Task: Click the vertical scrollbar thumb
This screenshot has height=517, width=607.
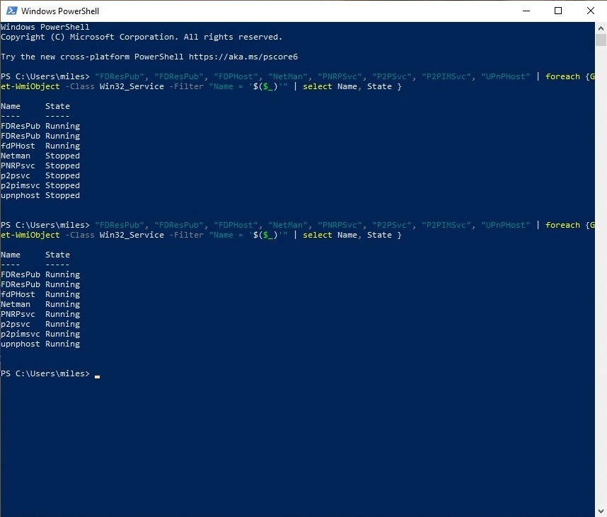Action: pos(601,40)
